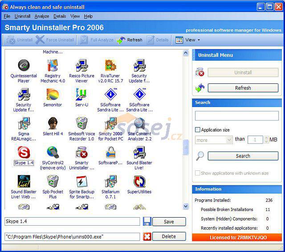Open the Details menu
Viewport: 285px width, 252px height.
60,16
